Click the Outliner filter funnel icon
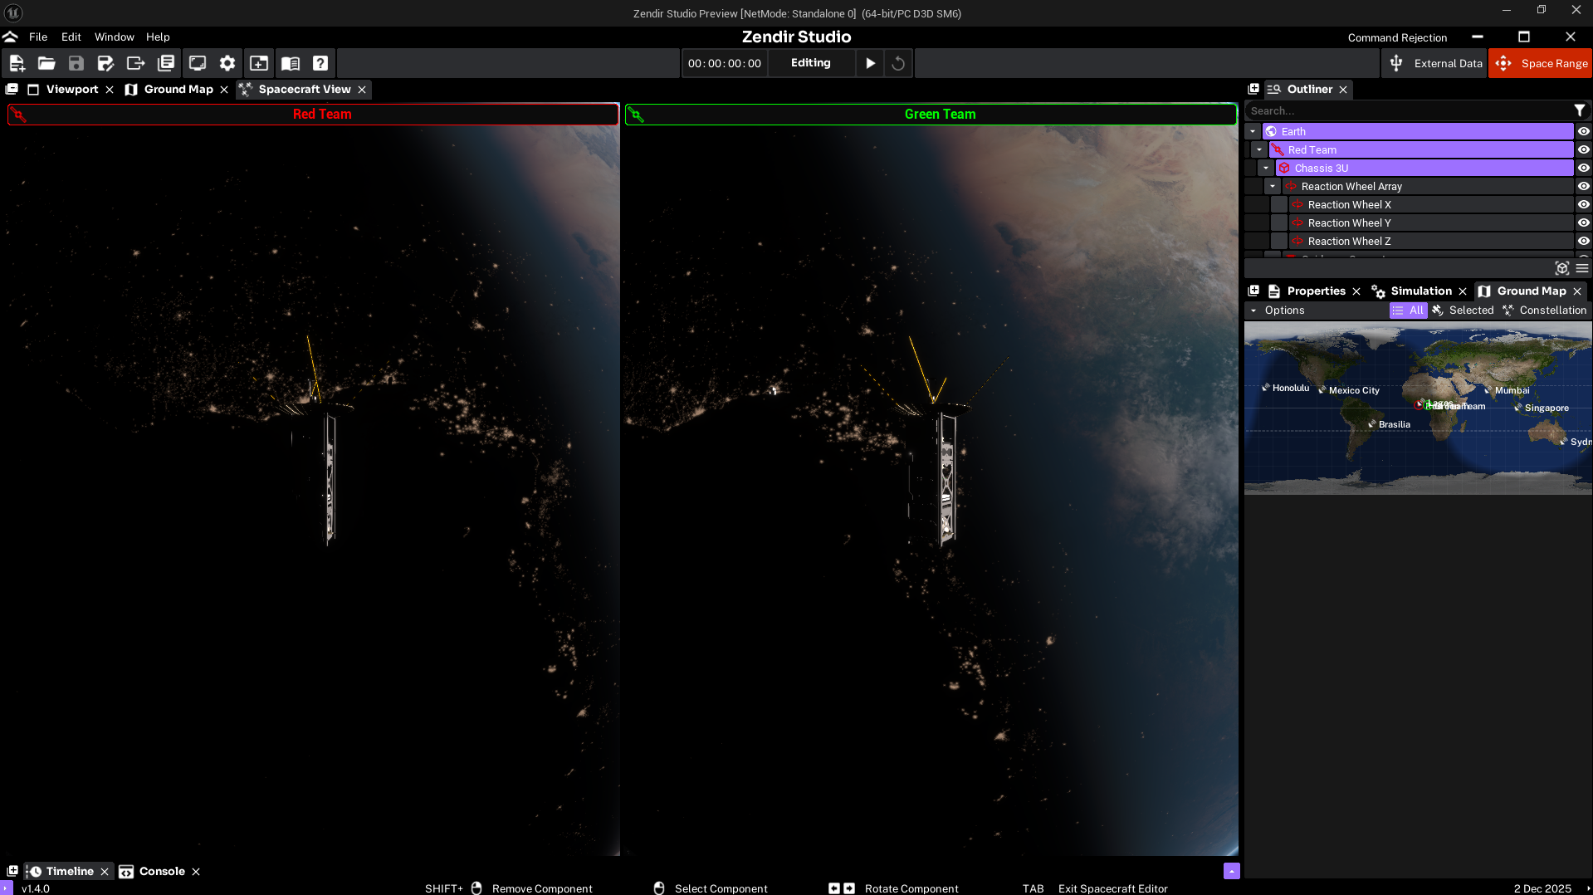This screenshot has width=1593, height=895. 1580,110
